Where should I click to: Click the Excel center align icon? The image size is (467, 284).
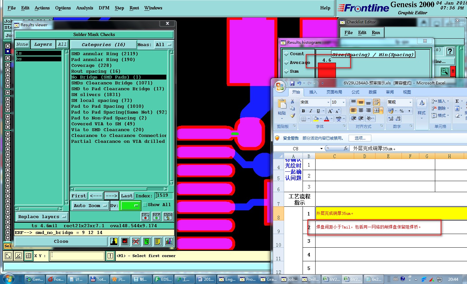click(x=361, y=111)
